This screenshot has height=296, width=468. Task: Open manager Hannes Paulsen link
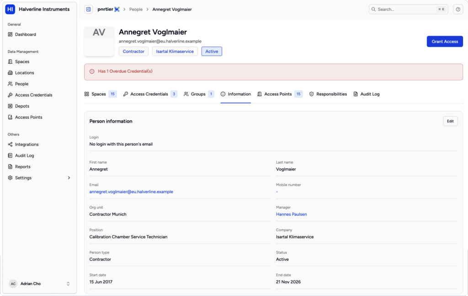291,214
